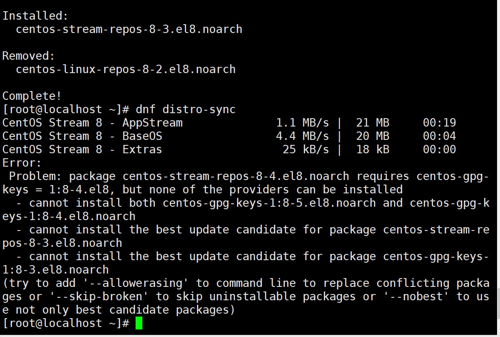500x337 pixels.
Task: Click the '20 MB' size value
Action: [x=373, y=136]
